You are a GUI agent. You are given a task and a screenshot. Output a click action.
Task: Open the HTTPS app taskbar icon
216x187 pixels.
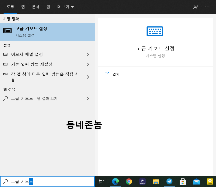tap(142, 182)
